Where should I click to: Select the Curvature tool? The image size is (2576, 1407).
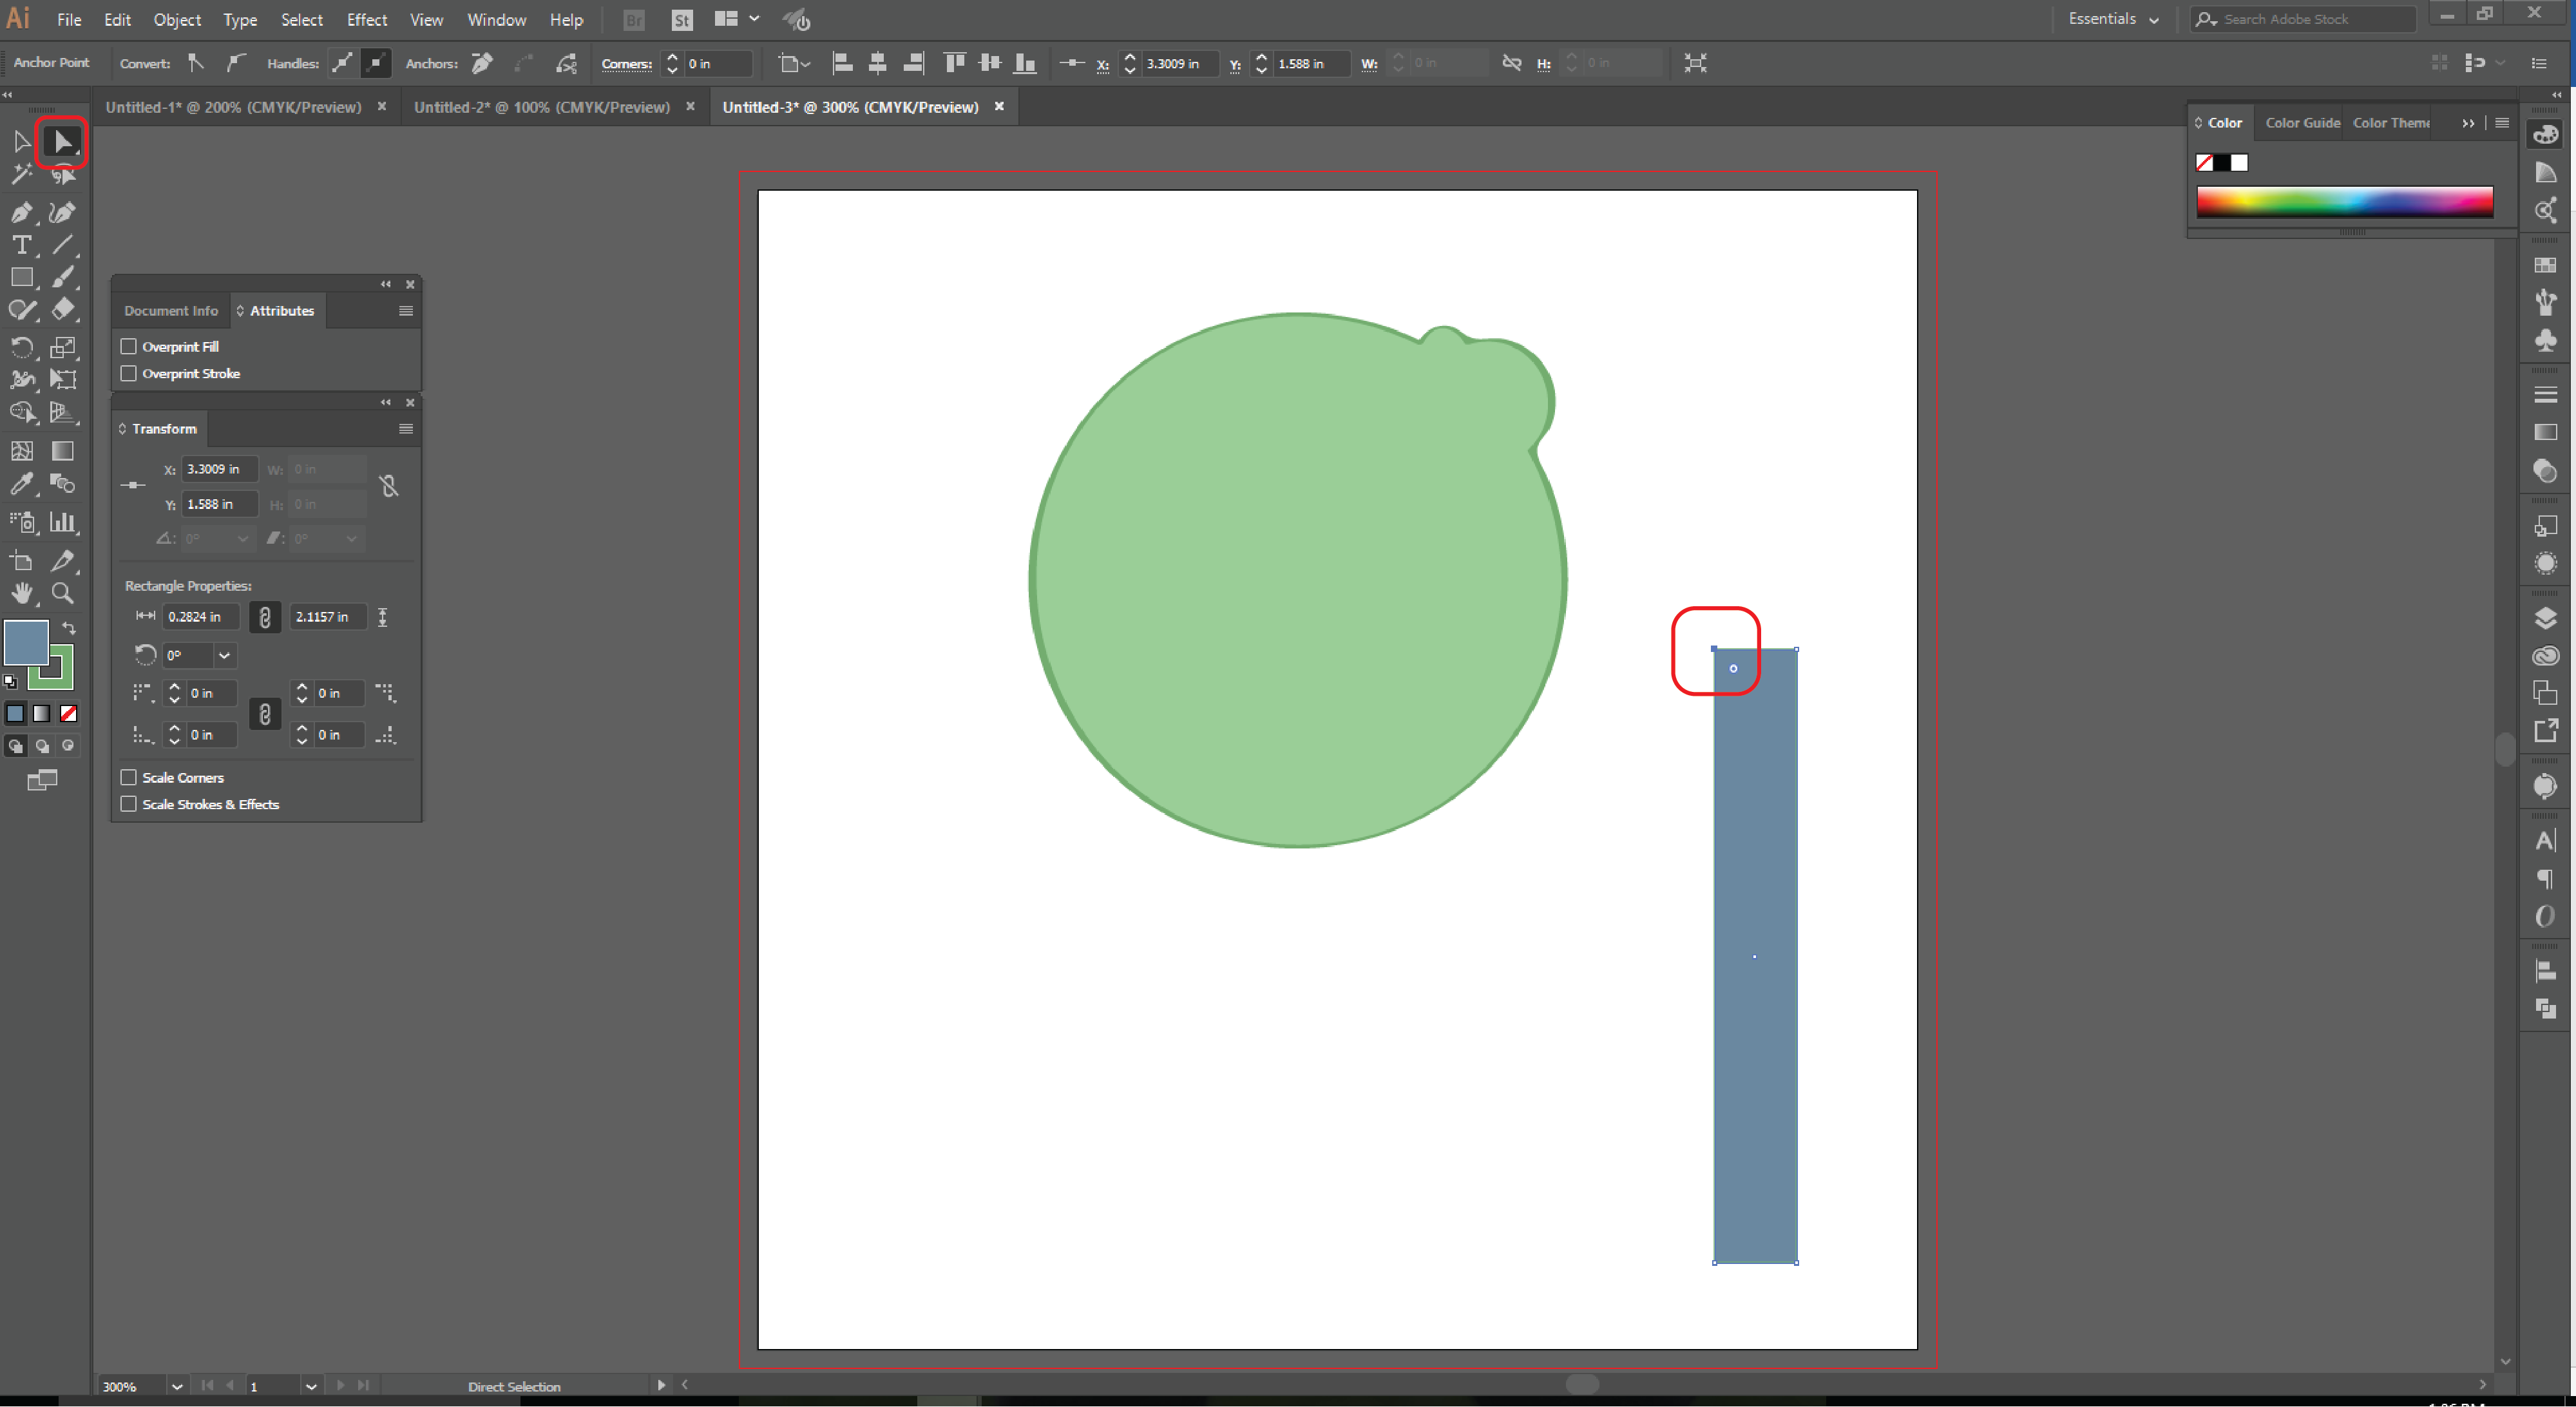63,212
